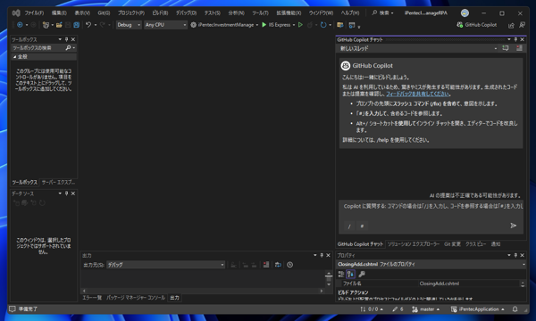Screen dimensions: 536x321
Task: Open the Git(G) menu
Action: (104, 13)
